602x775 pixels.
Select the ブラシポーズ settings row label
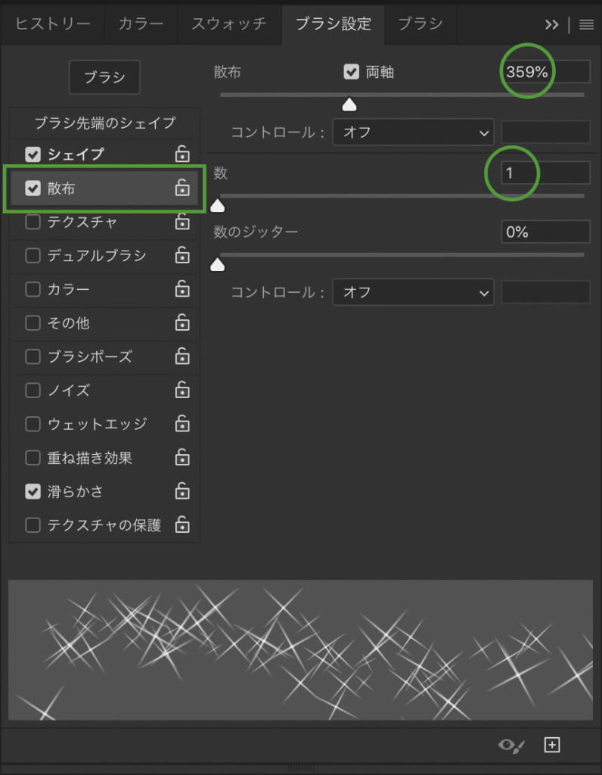coord(90,357)
